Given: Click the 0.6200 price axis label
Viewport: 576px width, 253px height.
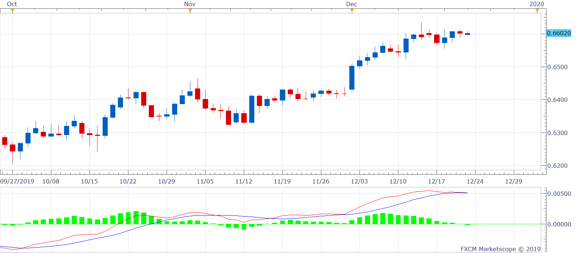Looking at the screenshot, I should (x=557, y=166).
